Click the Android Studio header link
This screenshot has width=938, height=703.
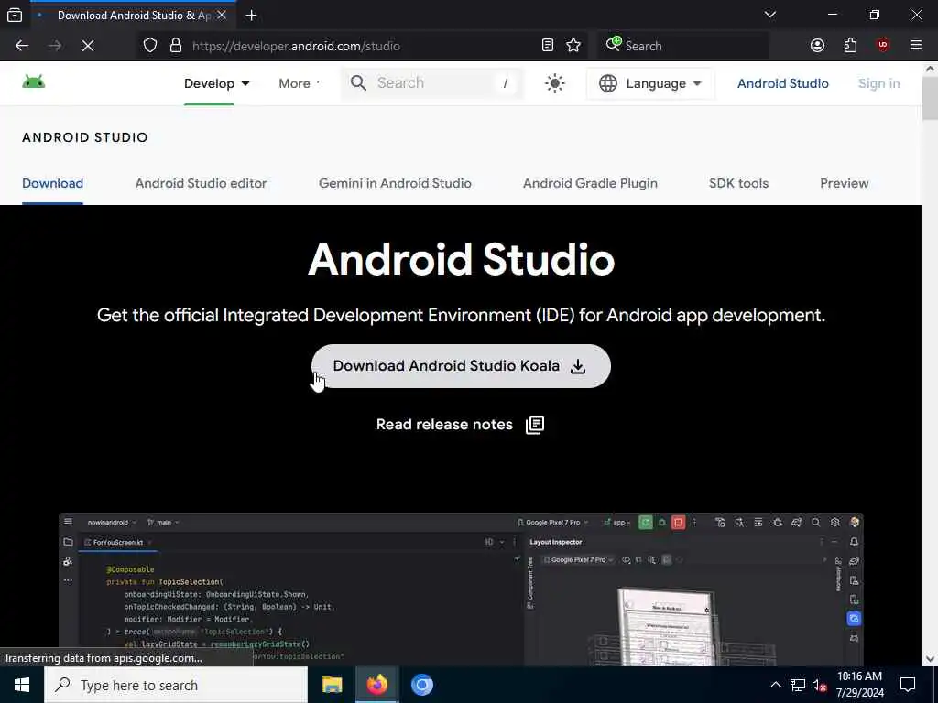[782, 83]
